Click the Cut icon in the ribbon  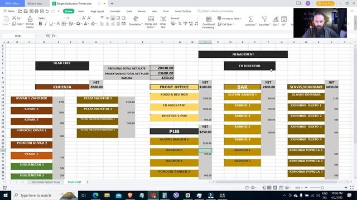coord(14,18)
